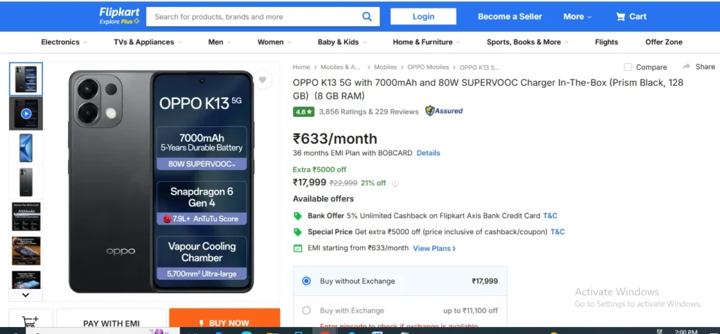
Task: Show more thumbnails with down chevron
Action: tap(26, 295)
